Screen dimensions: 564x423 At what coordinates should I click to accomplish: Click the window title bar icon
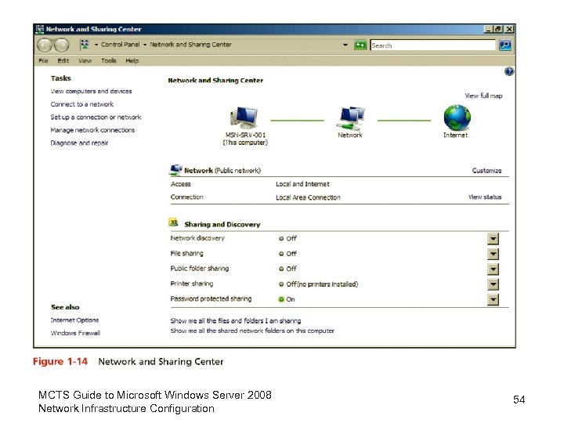[x=40, y=29]
